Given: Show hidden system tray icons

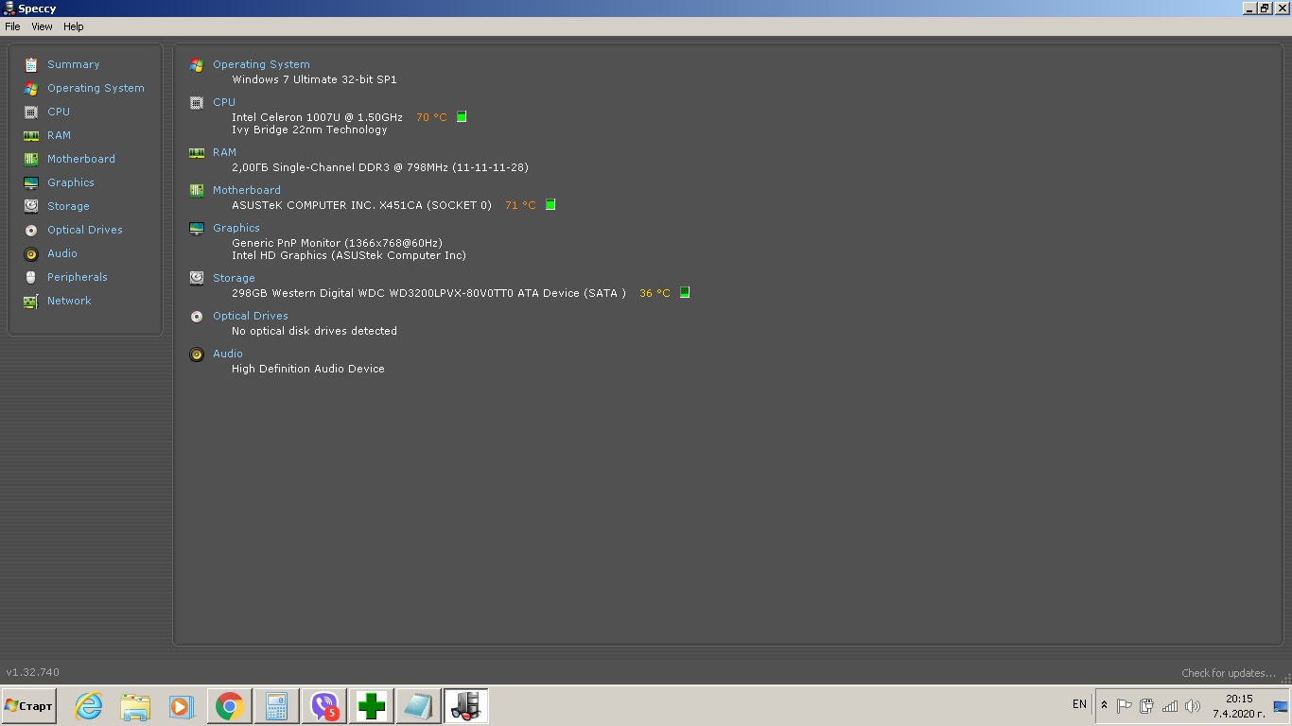Looking at the screenshot, I should (1104, 705).
